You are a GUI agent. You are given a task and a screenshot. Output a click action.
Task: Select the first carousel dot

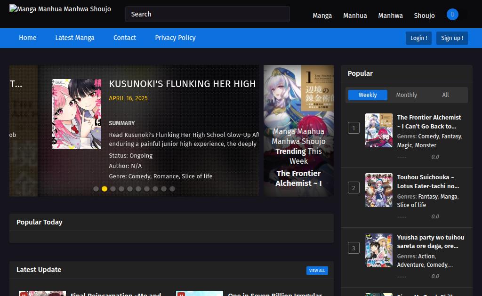(96, 189)
